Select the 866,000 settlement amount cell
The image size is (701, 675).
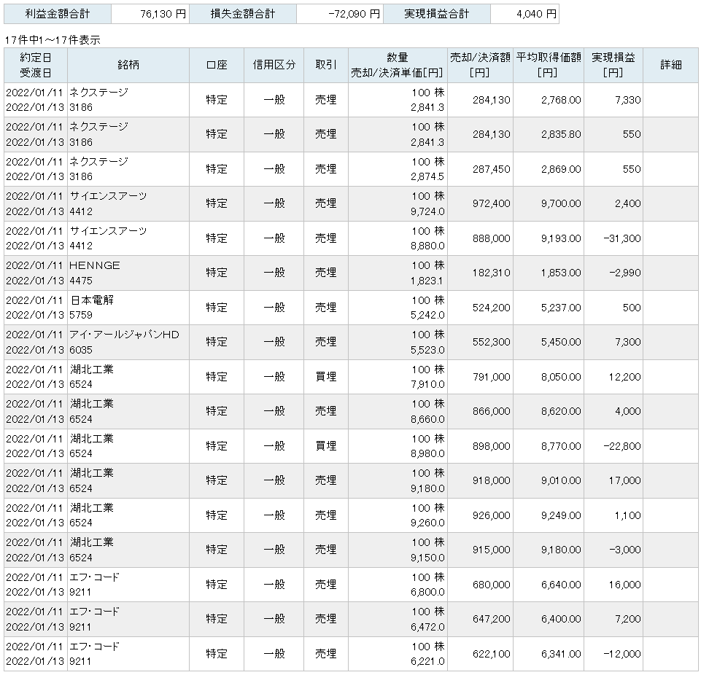[x=481, y=411]
